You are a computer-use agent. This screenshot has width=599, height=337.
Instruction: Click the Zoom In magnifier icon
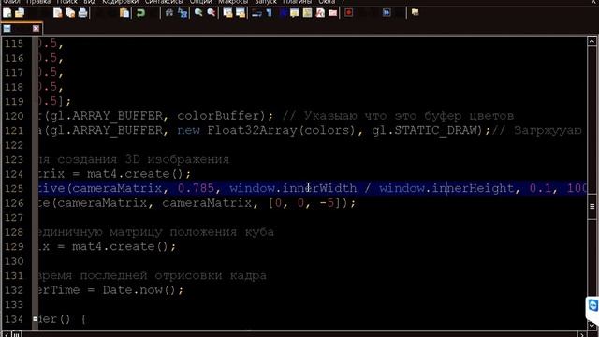tap(198, 13)
